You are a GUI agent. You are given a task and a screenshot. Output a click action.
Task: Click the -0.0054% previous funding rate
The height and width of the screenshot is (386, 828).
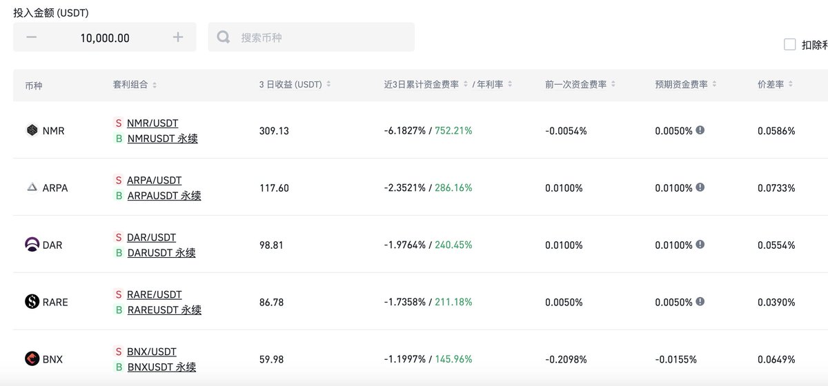point(566,130)
